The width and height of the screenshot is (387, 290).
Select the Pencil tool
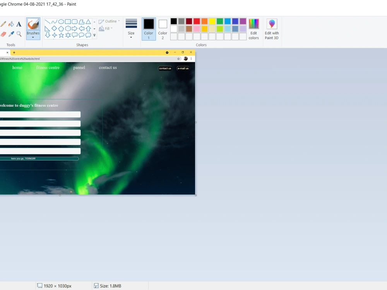pyautogui.click(x=3, y=24)
